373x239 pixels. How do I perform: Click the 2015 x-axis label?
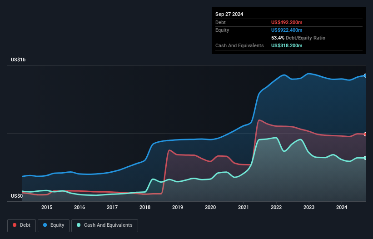[x=47, y=207]
